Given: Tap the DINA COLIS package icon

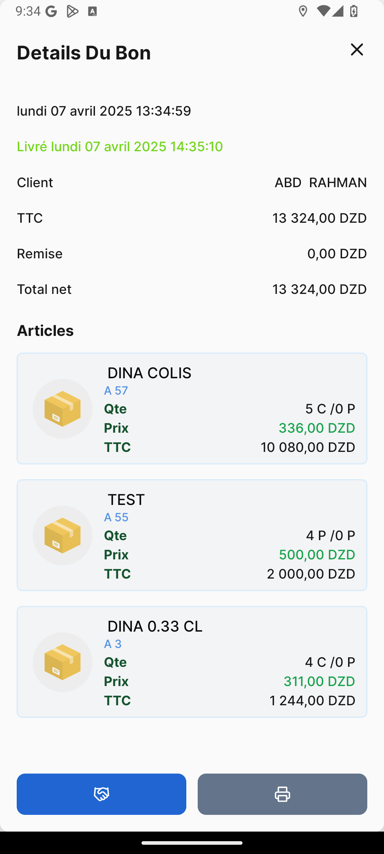Looking at the screenshot, I should [x=63, y=409].
